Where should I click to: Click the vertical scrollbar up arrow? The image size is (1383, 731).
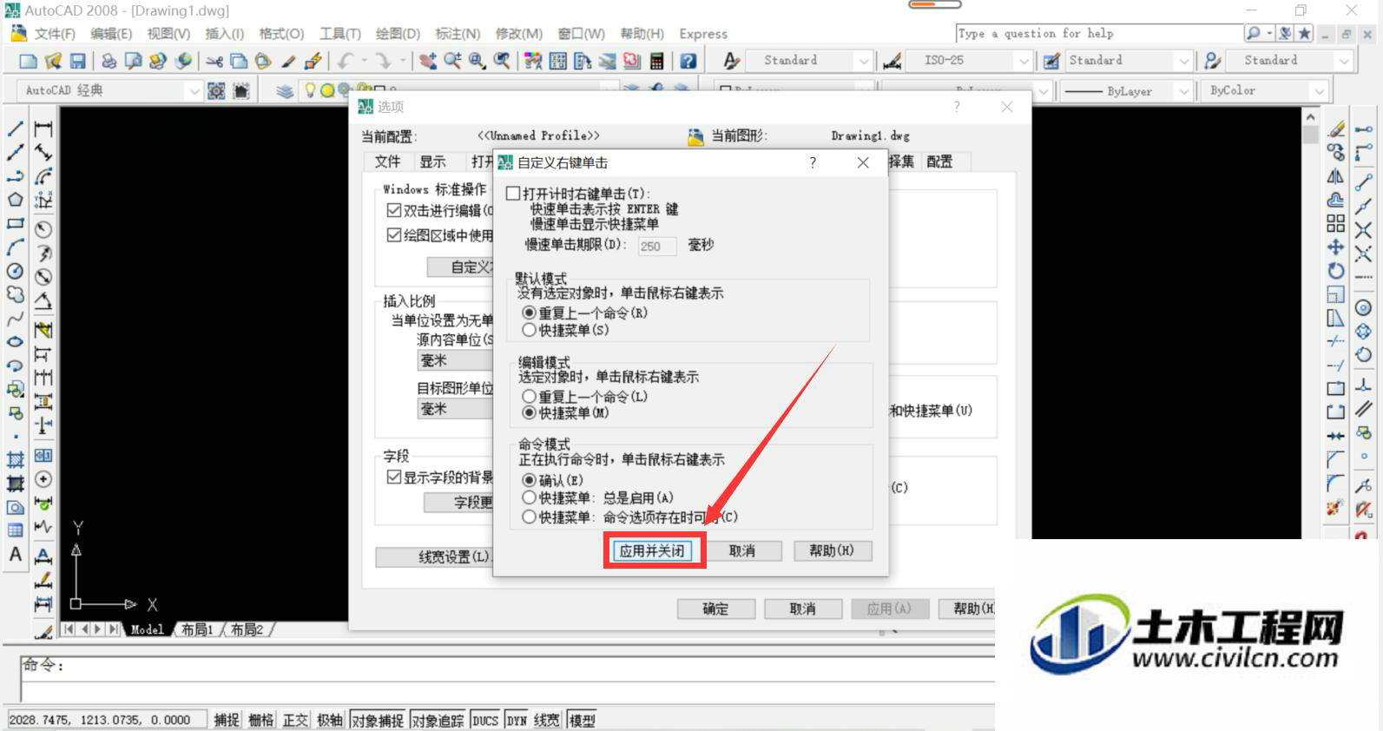coord(1311,116)
